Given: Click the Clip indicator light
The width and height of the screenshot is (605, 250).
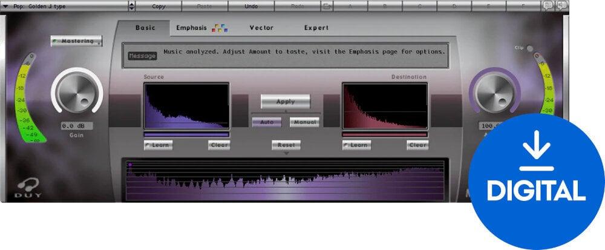Looking at the screenshot, I should click(530, 48).
